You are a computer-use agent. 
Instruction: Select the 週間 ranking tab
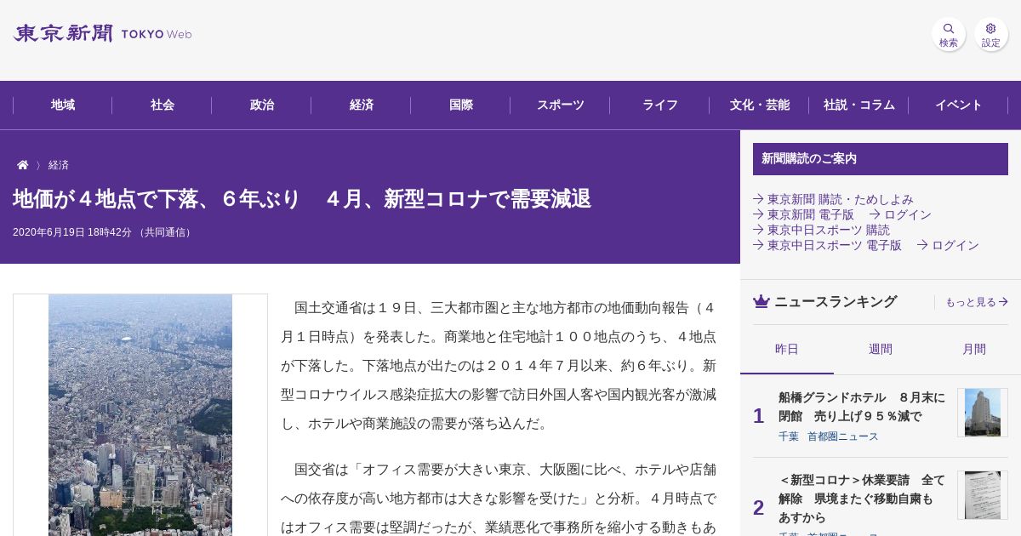point(881,349)
